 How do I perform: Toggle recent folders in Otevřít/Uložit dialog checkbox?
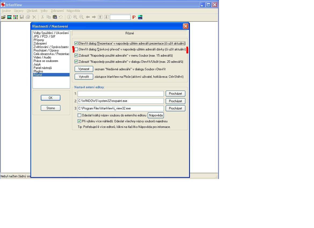(x=76, y=62)
